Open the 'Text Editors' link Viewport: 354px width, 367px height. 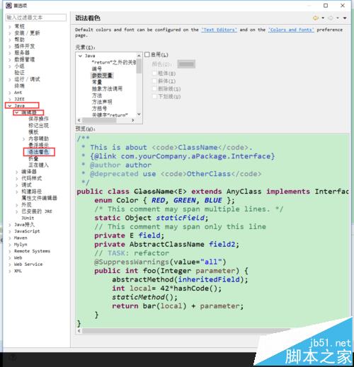(x=219, y=30)
